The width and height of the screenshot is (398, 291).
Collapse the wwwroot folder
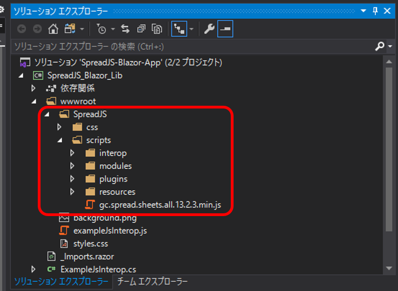(34, 101)
